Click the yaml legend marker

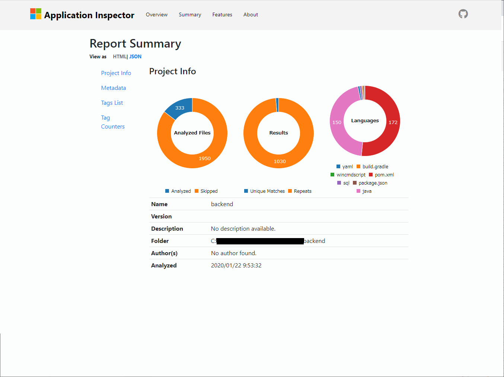pos(339,166)
